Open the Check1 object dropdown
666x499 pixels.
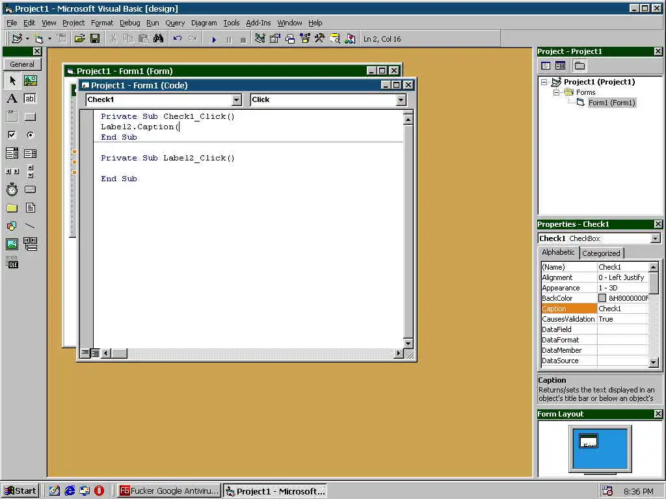click(237, 99)
